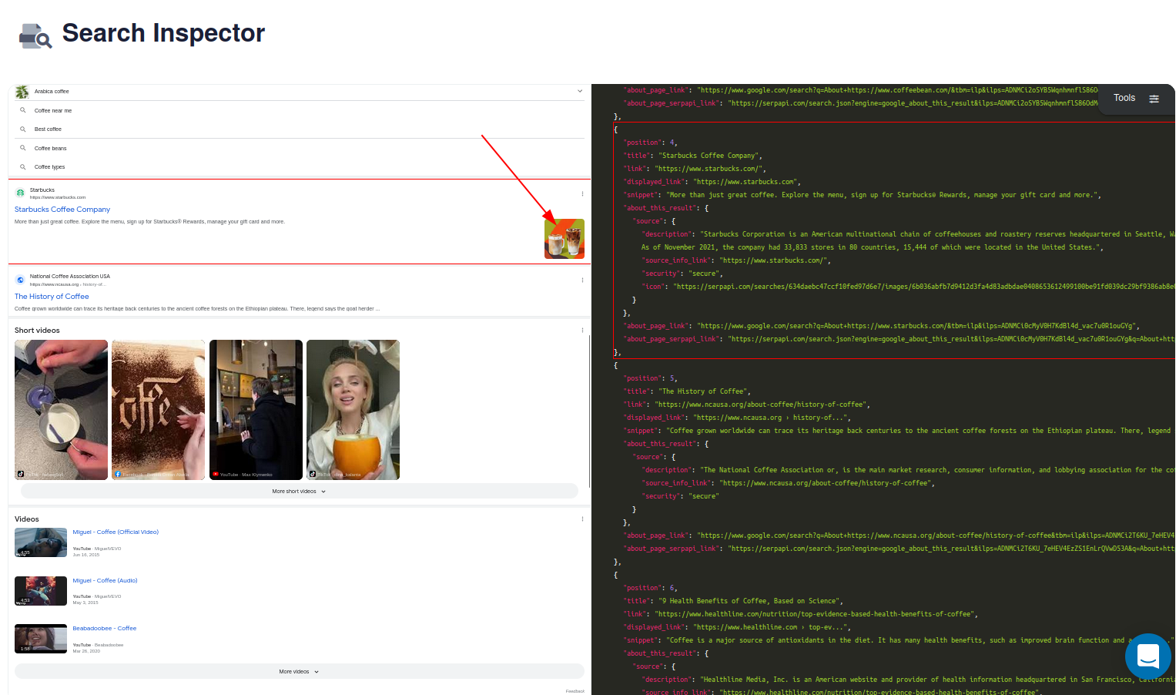Open the Tools sliders icon in code panel
This screenshot has width=1176, height=695.
click(1154, 99)
